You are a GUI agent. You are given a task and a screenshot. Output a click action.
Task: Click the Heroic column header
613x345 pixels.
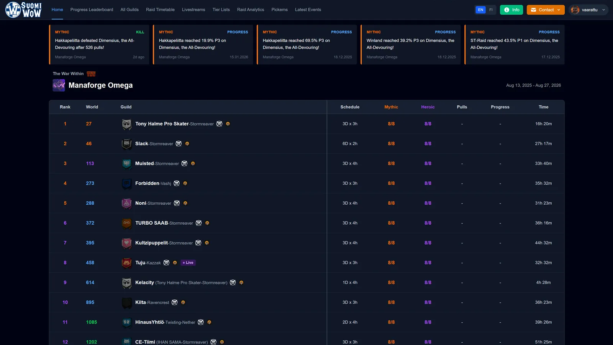pyautogui.click(x=428, y=107)
